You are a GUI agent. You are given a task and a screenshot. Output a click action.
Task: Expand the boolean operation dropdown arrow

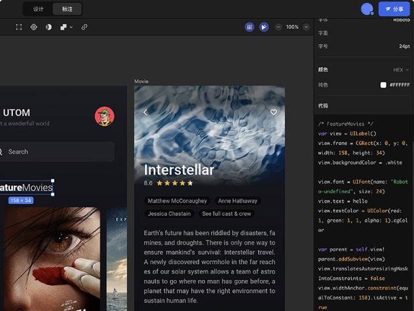click(x=71, y=27)
